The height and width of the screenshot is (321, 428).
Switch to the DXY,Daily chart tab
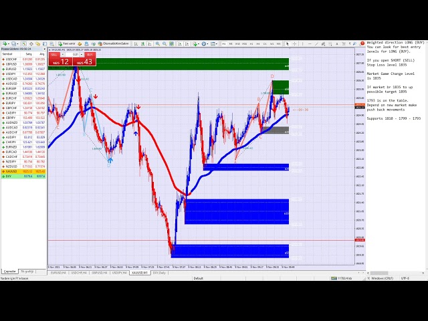coord(159,273)
